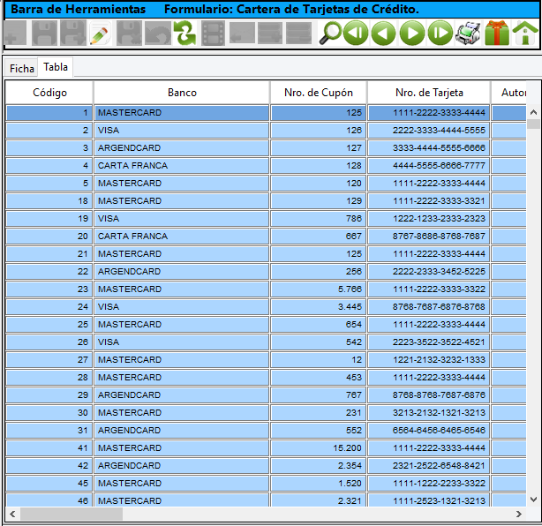
Task: Click the green refresh arrows icon
Action: pos(184,34)
